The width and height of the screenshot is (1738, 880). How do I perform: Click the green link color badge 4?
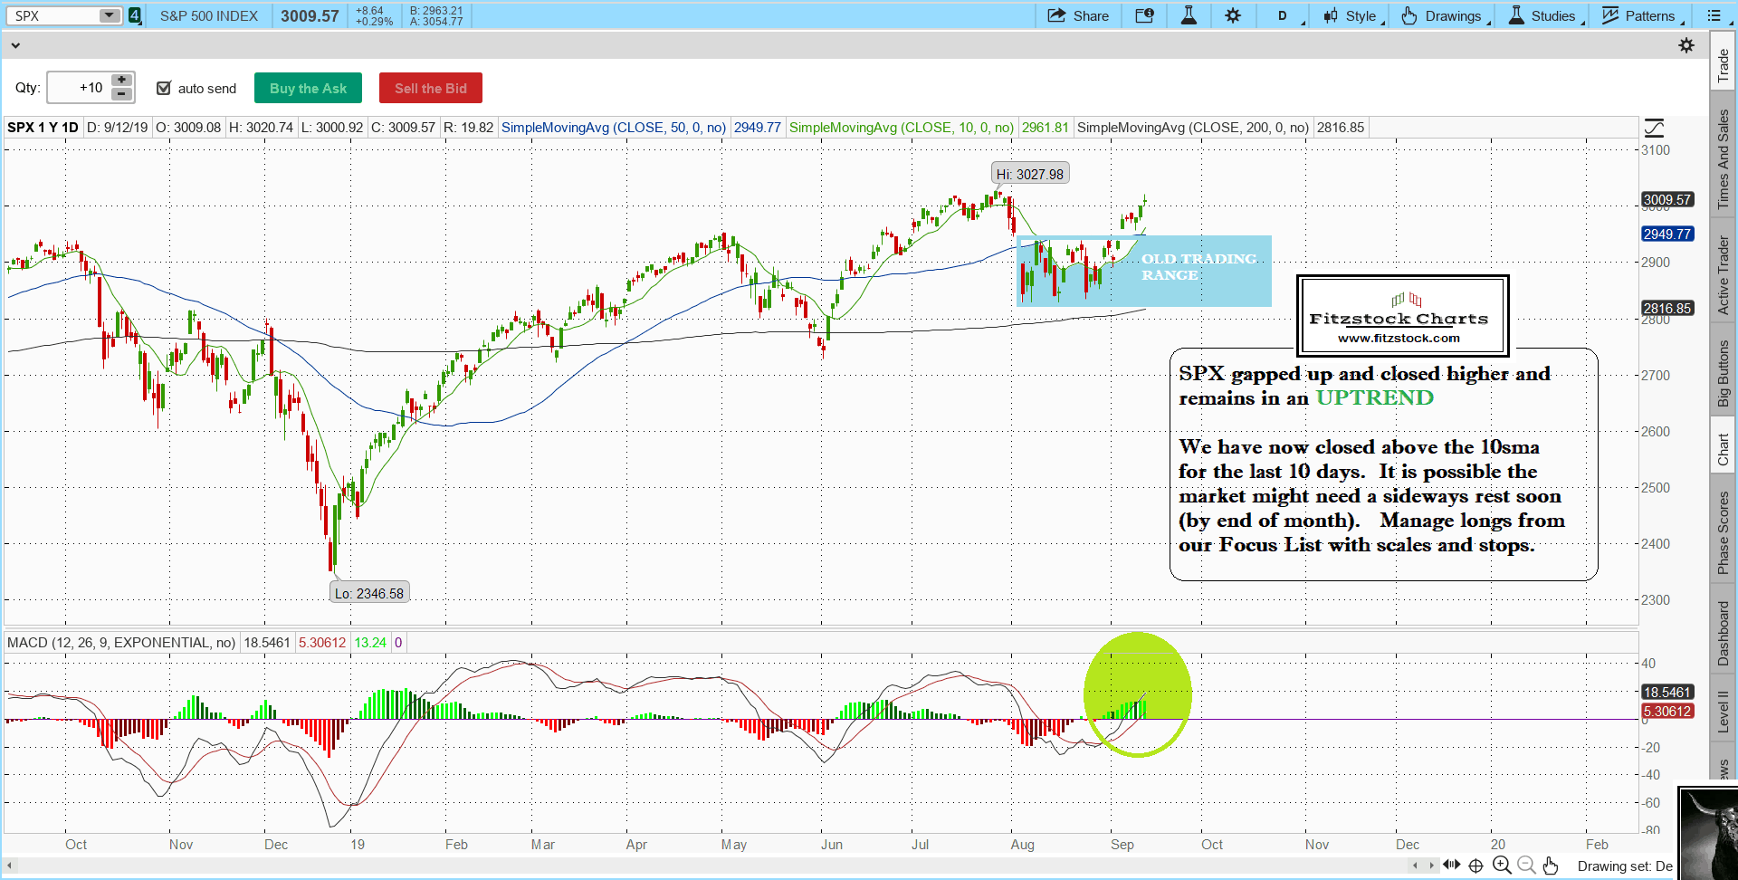tap(135, 15)
